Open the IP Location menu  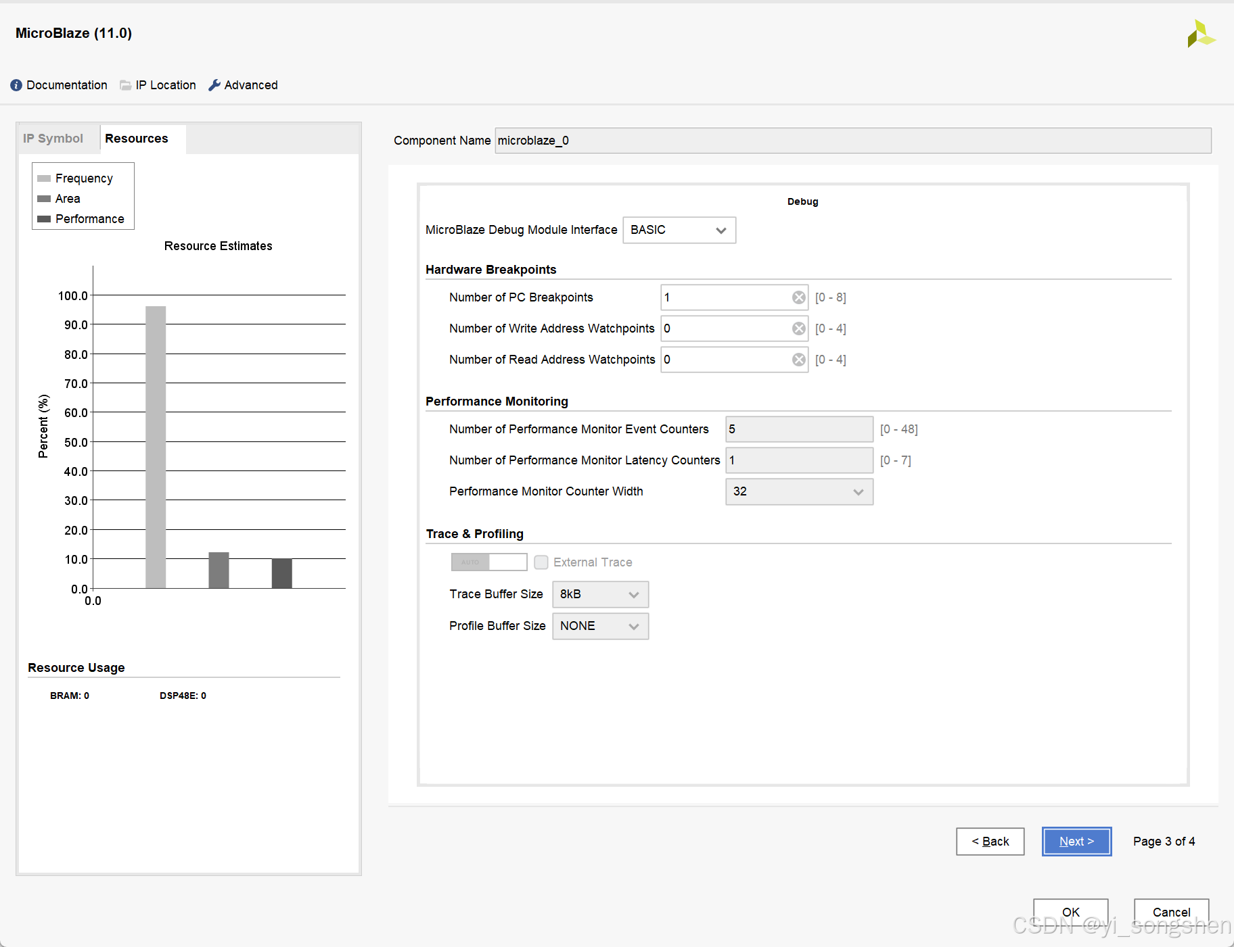pyautogui.click(x=166, y=85)
